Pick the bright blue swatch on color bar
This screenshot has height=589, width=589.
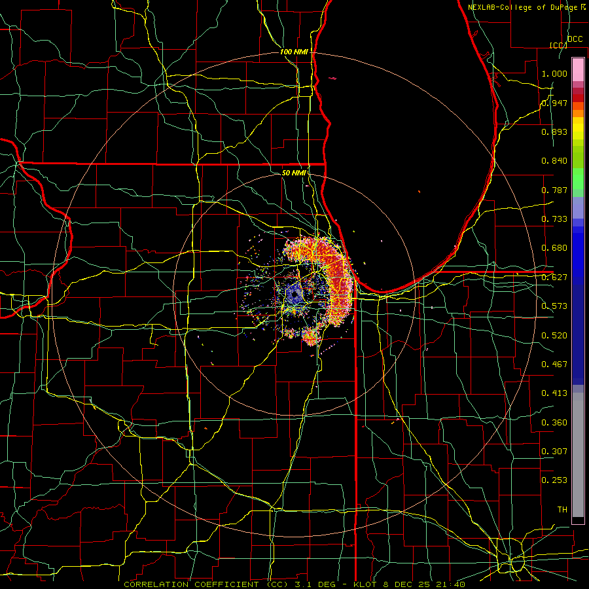[x=578, y=255]
